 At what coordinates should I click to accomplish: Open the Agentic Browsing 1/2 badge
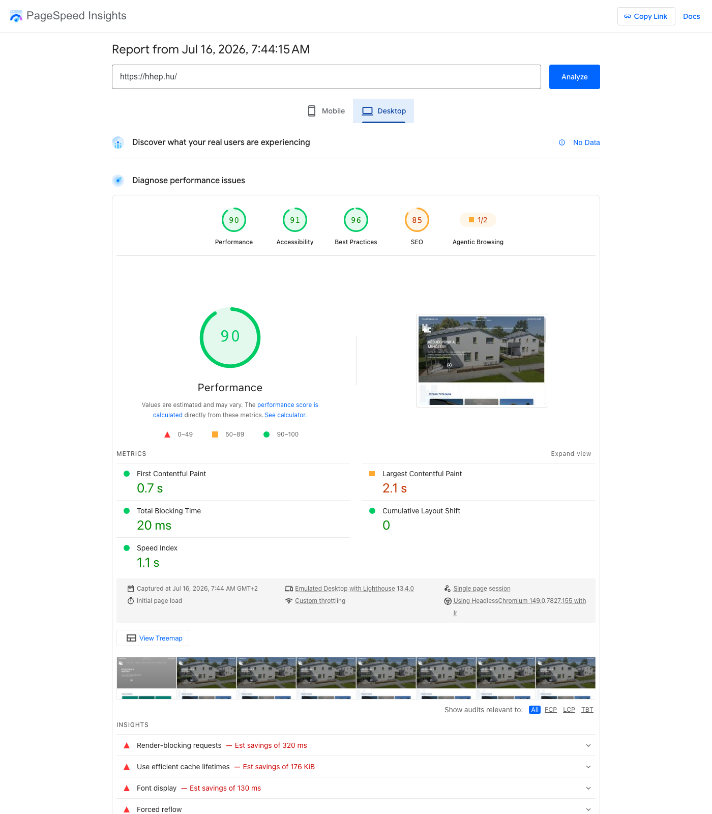tap(478, 220)
